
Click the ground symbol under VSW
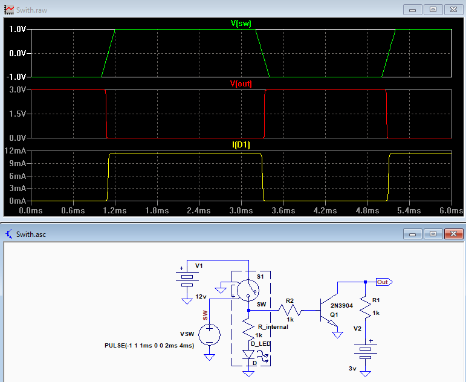[x=209, y=357]
